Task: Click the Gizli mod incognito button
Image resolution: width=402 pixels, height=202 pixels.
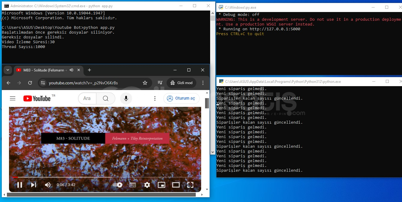Action: 182,83
